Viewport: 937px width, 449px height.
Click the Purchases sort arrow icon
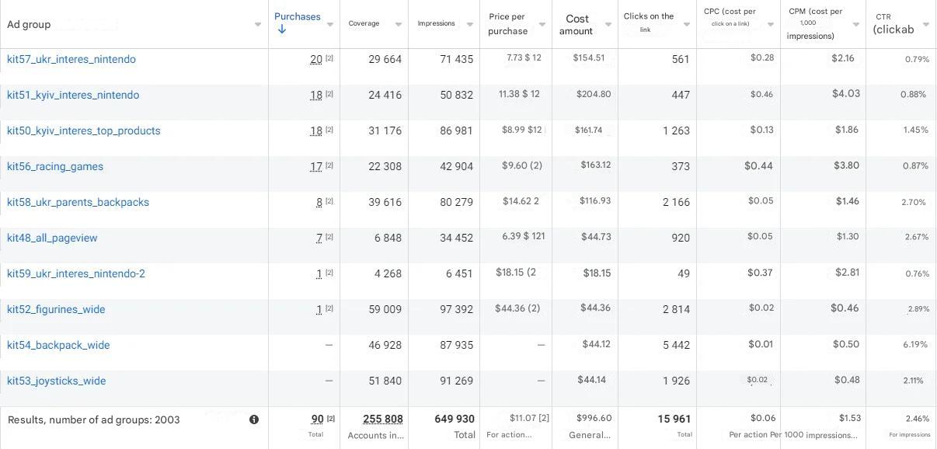(282, 30)
